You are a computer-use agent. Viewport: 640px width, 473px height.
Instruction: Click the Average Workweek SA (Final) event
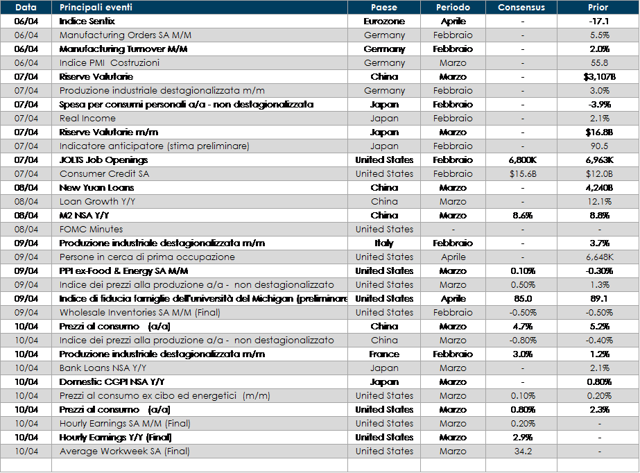tap(124, 452)
